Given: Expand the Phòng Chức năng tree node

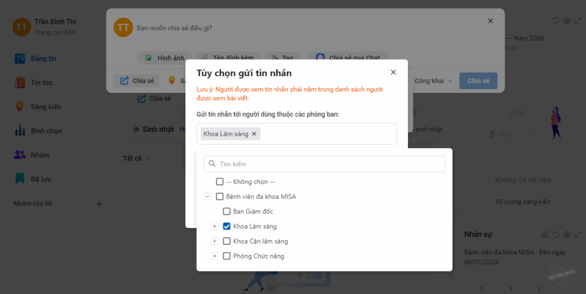Looking at the screenshot, I should tap(215, 256).
